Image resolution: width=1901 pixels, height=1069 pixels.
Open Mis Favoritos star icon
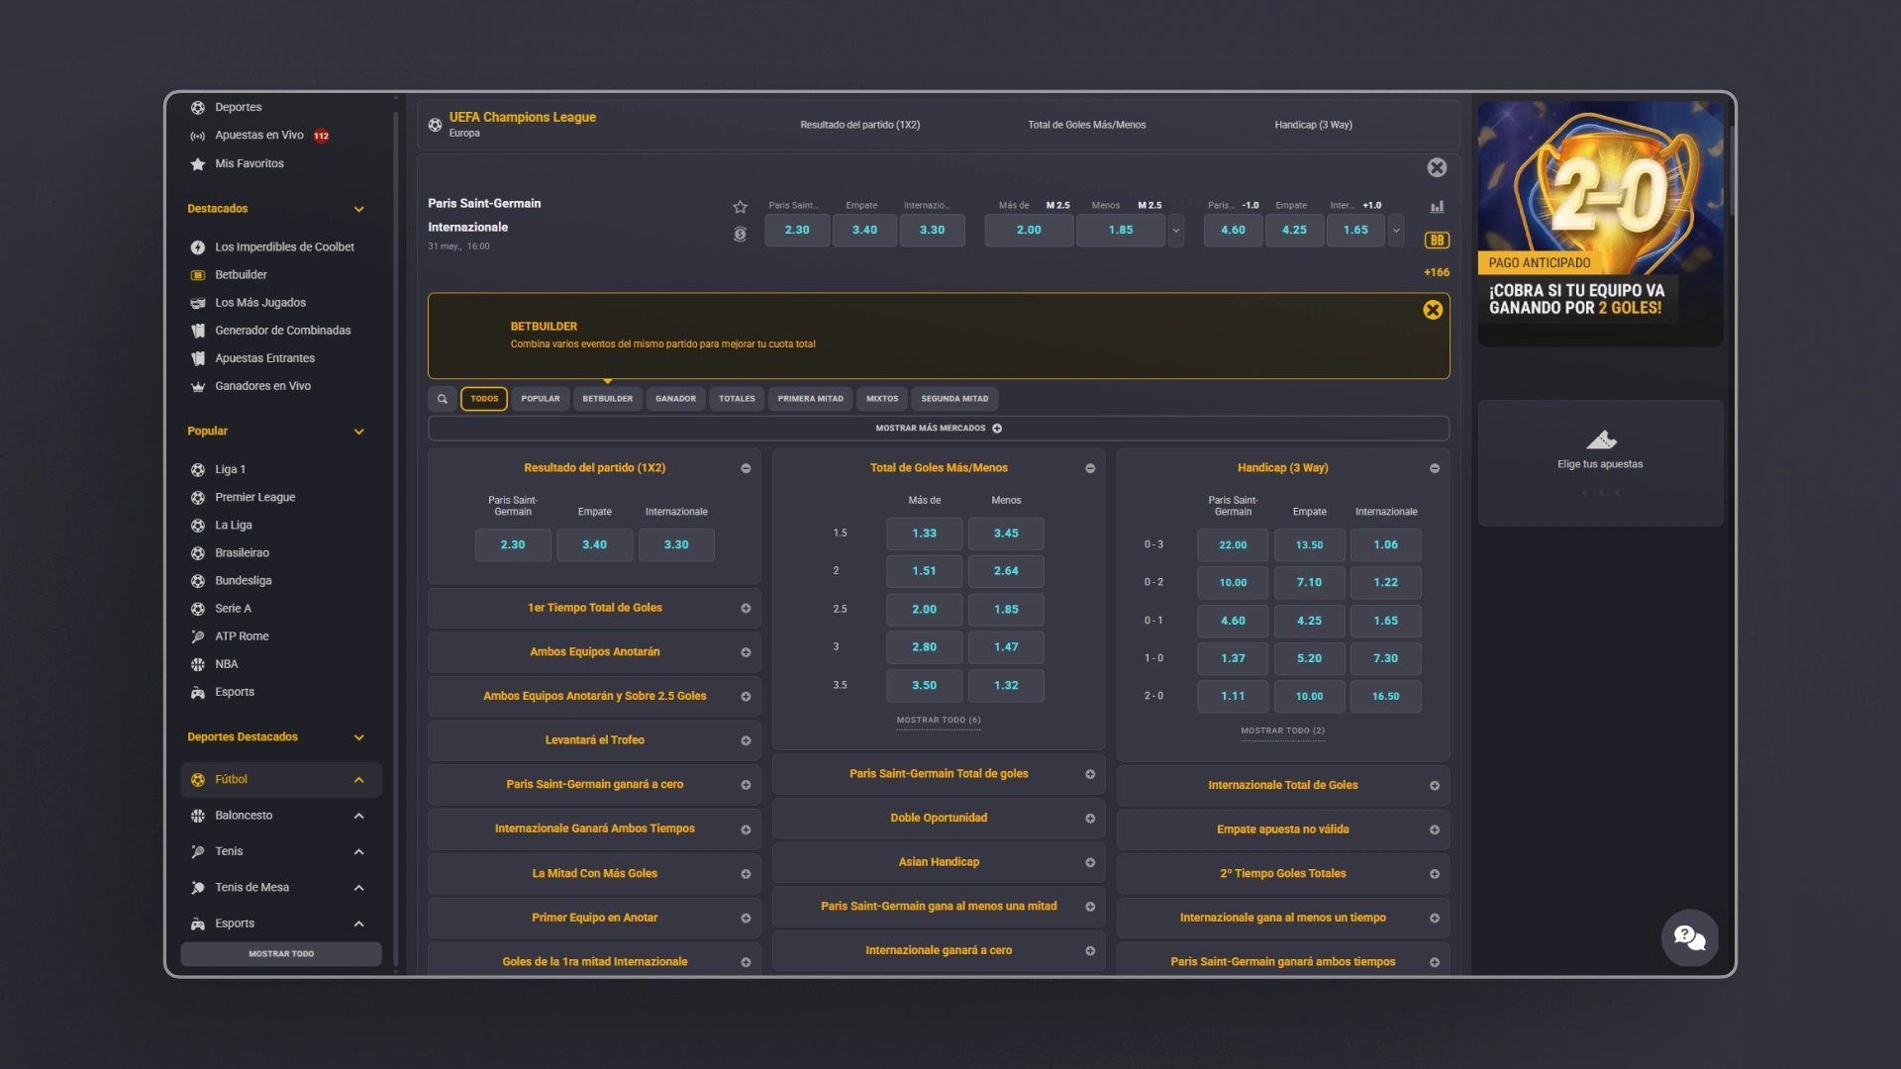198,164
